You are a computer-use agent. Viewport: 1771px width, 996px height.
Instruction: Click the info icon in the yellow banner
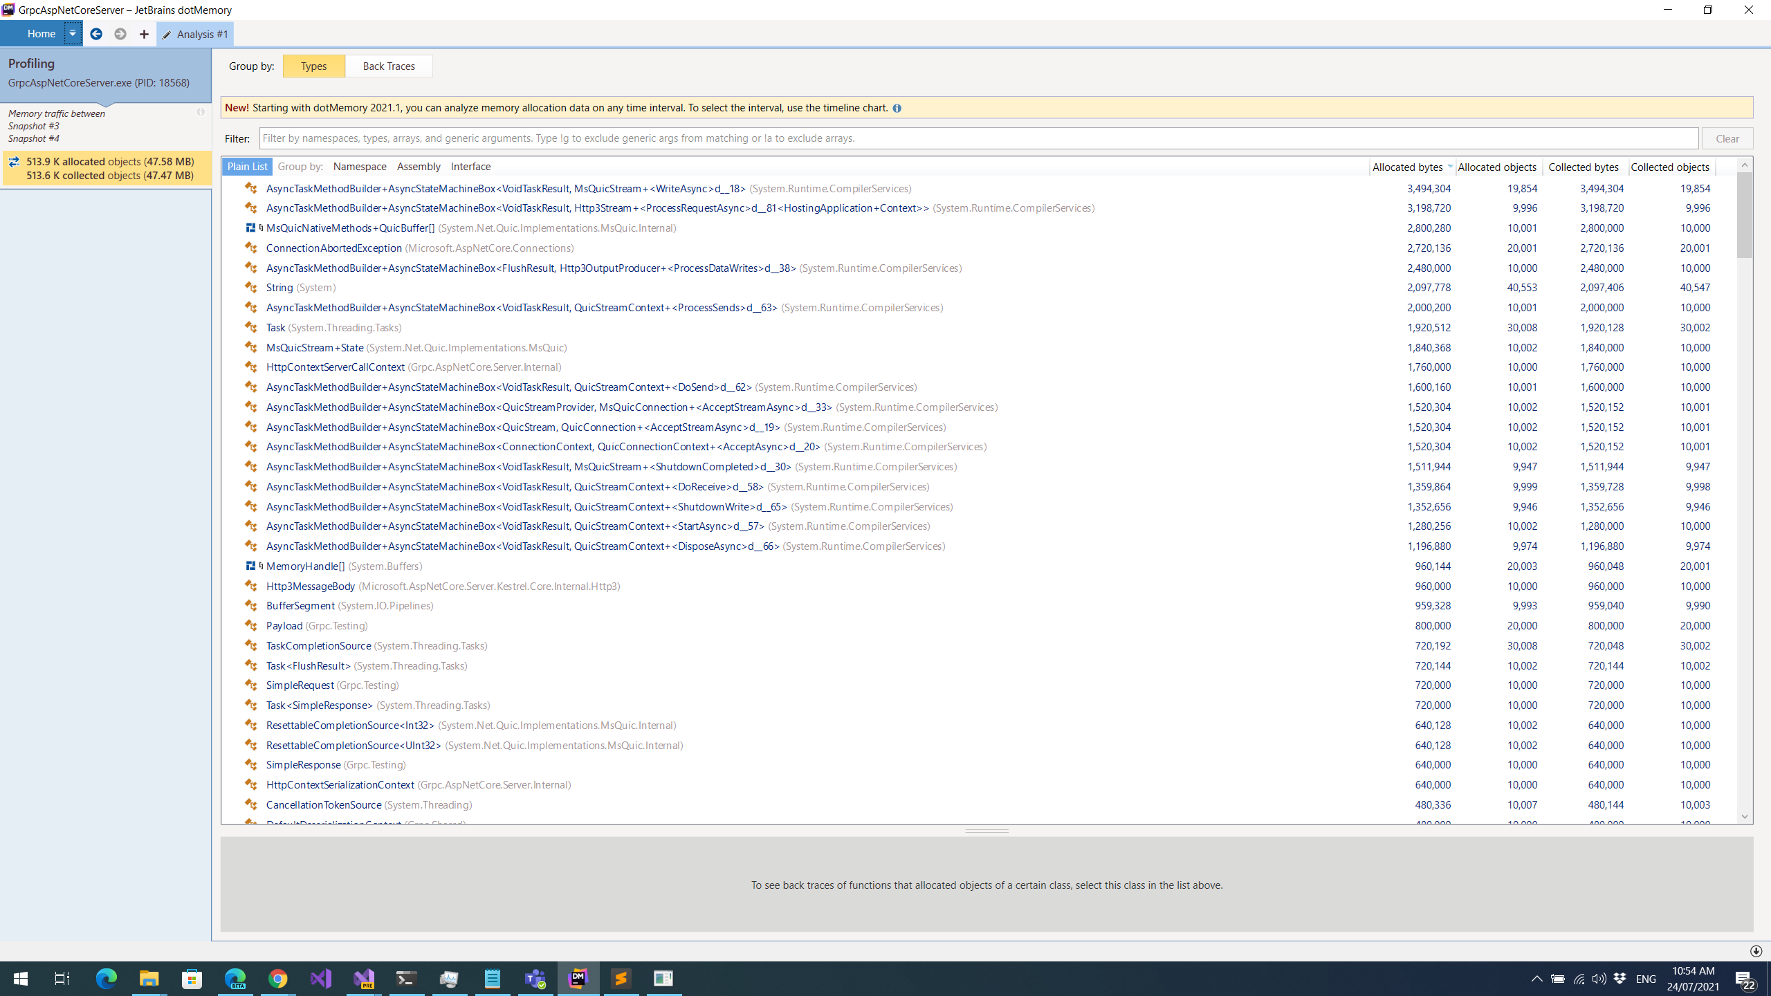[x=897, y=109]
